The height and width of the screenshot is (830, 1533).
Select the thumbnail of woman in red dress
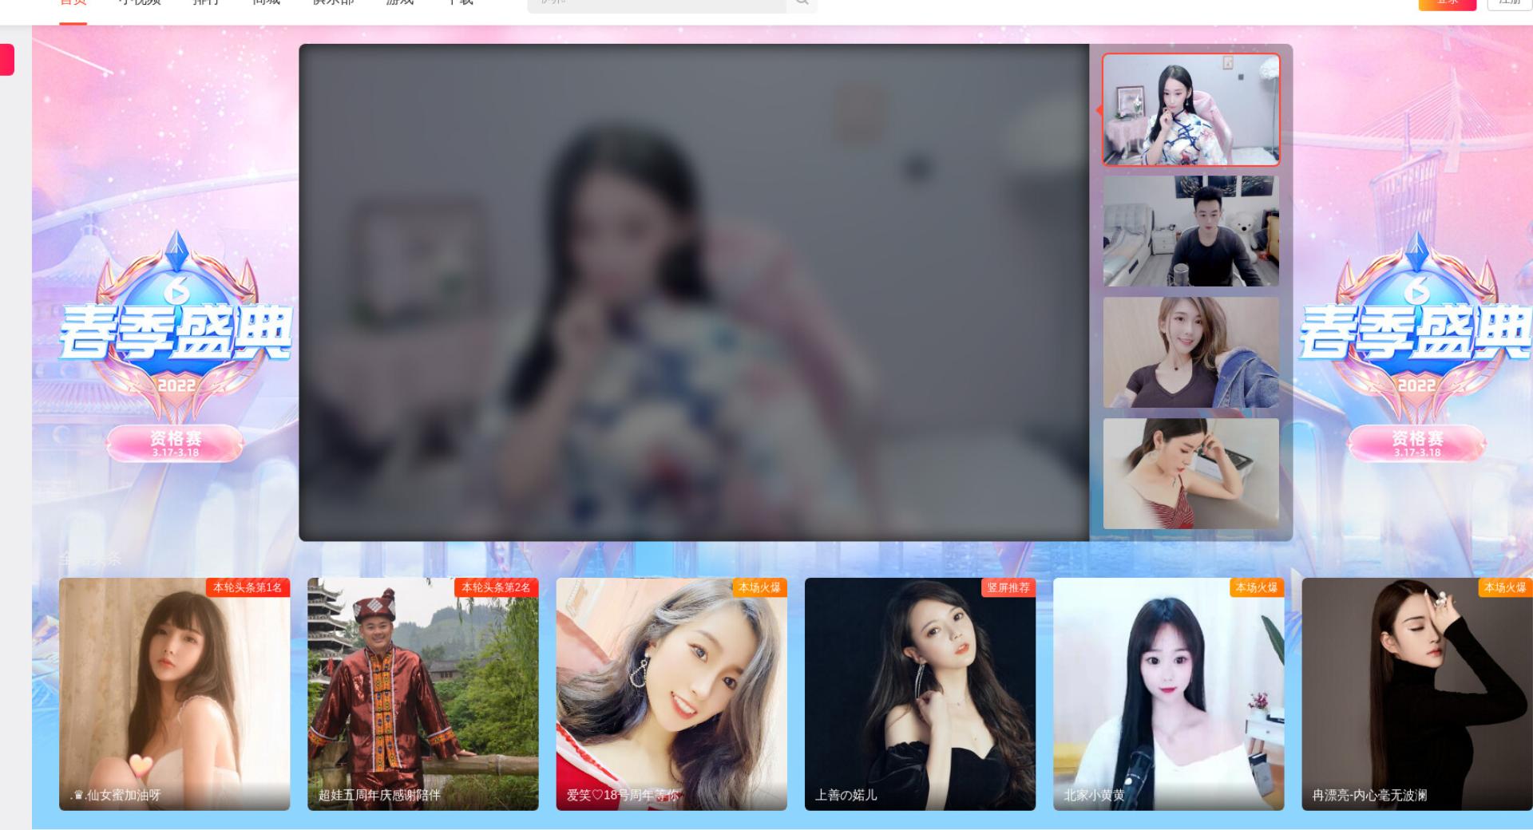tap(1190, 473)
